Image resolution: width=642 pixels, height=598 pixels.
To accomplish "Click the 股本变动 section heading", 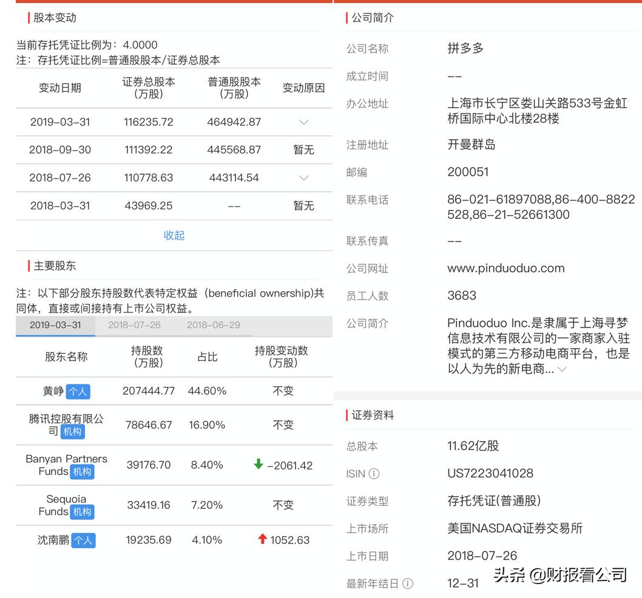I will (x=55, y=18).
